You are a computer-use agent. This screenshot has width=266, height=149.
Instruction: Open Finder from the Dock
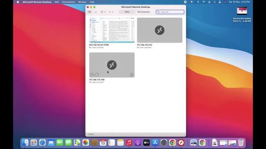point(25,142)
